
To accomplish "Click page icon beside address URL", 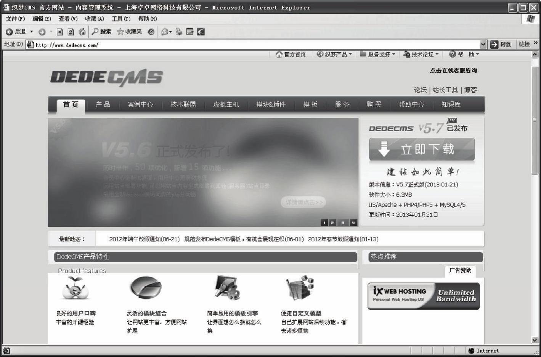I will coord(30,45).
